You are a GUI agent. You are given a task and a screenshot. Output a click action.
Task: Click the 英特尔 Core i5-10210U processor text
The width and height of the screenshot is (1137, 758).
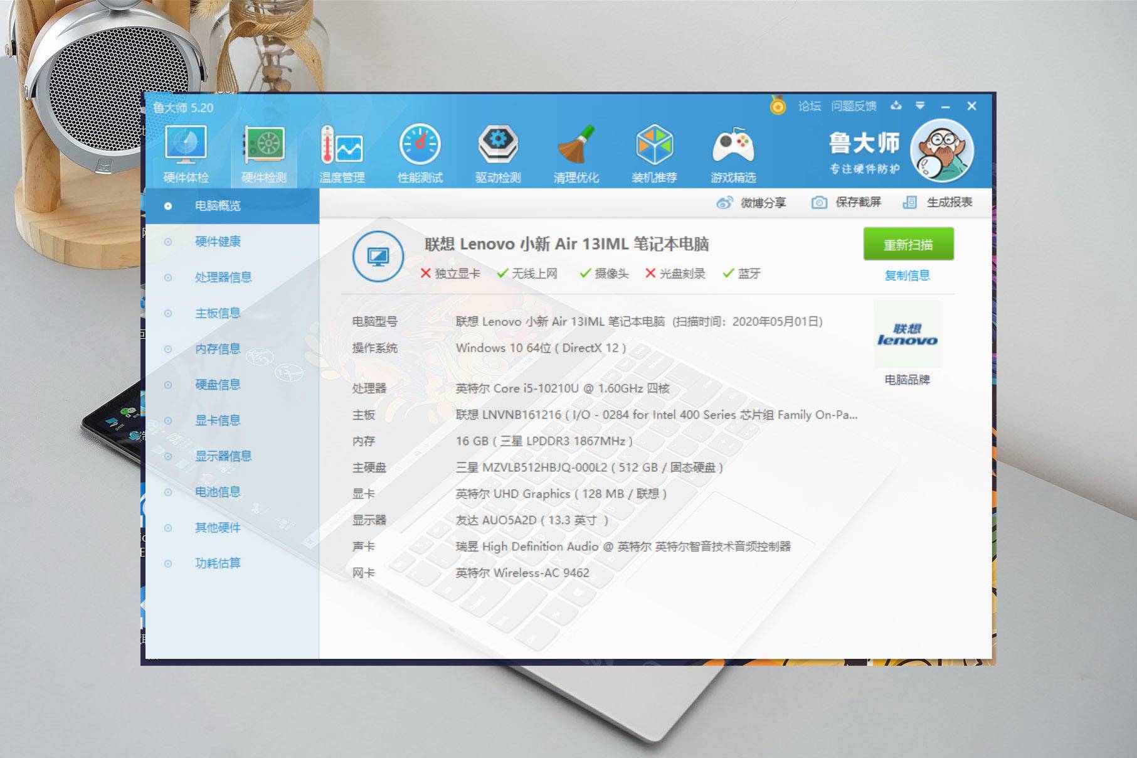pos(563,388)
